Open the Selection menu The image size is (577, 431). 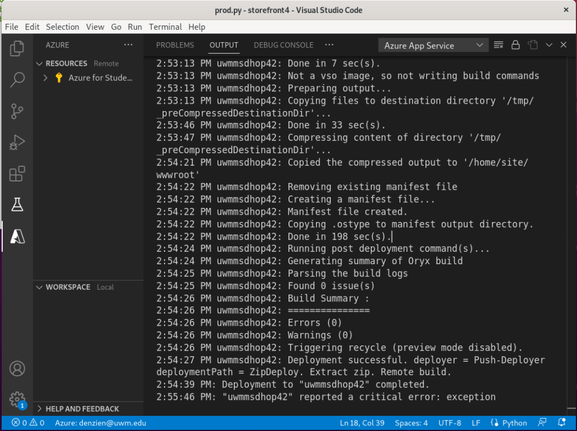click(x=63, y=27)
